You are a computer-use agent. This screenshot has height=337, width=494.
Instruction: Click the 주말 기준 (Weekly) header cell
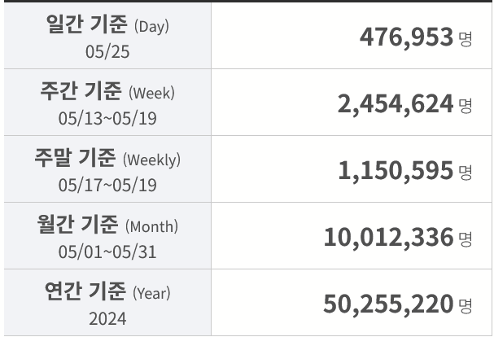[x=107, y=169]
